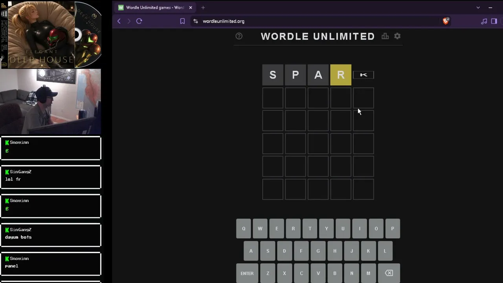Tap the C key on the on-screen keyboard

click(301, 273)
